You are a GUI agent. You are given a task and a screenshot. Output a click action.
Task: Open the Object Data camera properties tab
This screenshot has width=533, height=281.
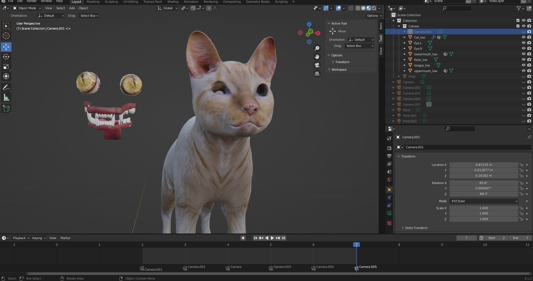coord(389,213)
